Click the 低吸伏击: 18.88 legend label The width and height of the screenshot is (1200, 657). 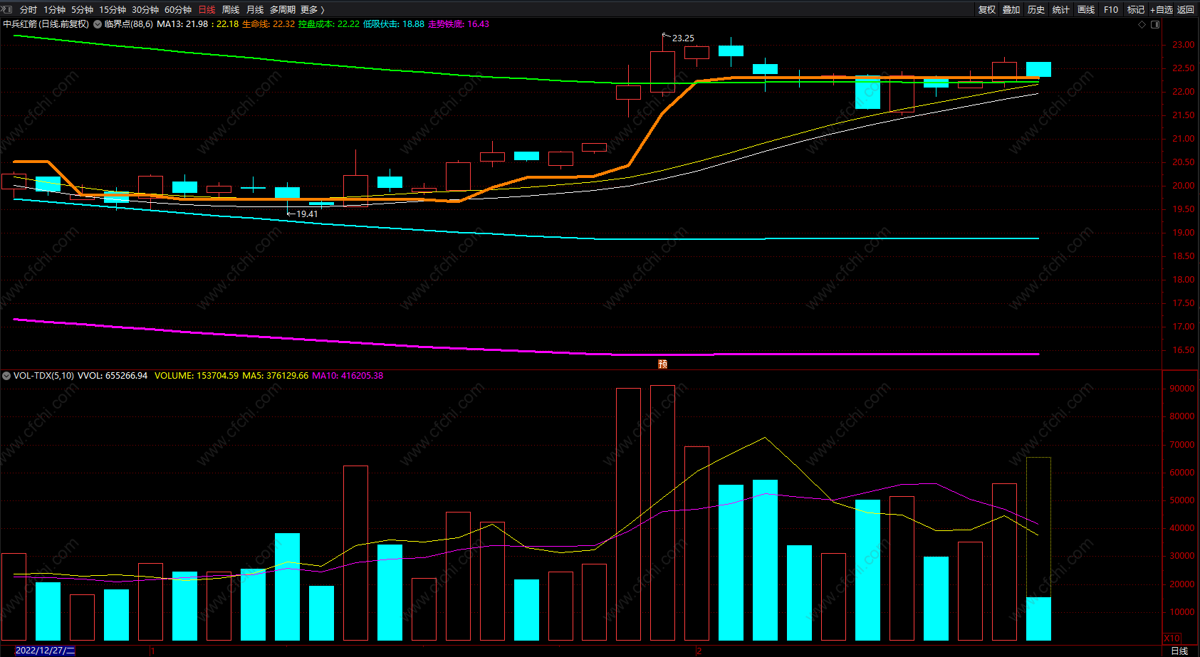point(394,24)
